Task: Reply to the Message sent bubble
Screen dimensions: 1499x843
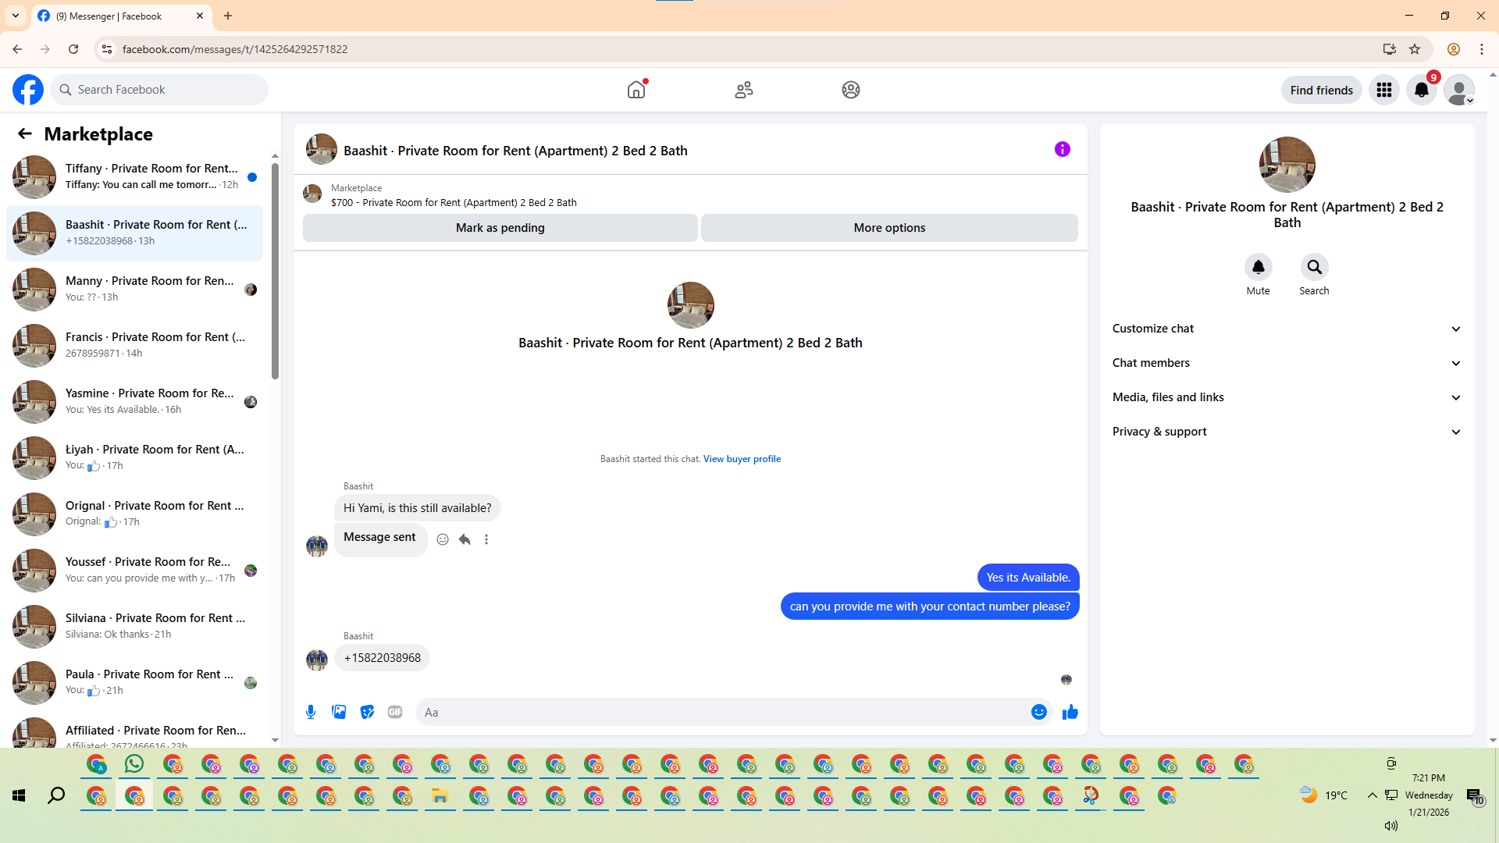Action: click(x=465, y=539)
